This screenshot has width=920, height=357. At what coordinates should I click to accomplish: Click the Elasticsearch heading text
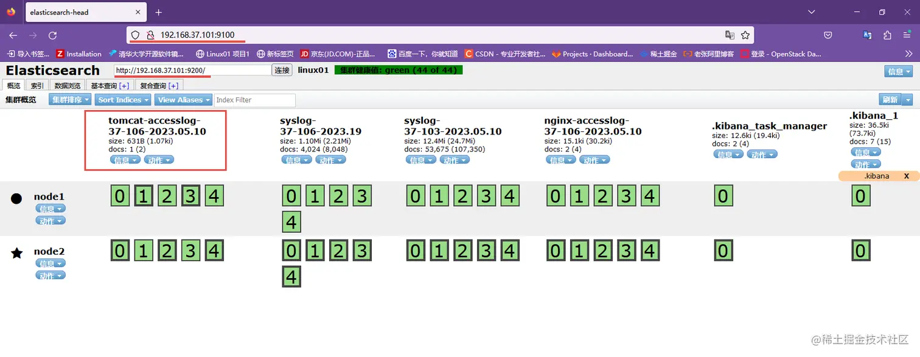52,70
